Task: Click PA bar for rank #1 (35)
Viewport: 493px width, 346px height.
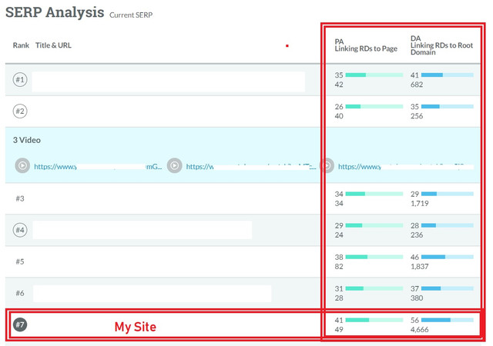Action: click(374, 75)
